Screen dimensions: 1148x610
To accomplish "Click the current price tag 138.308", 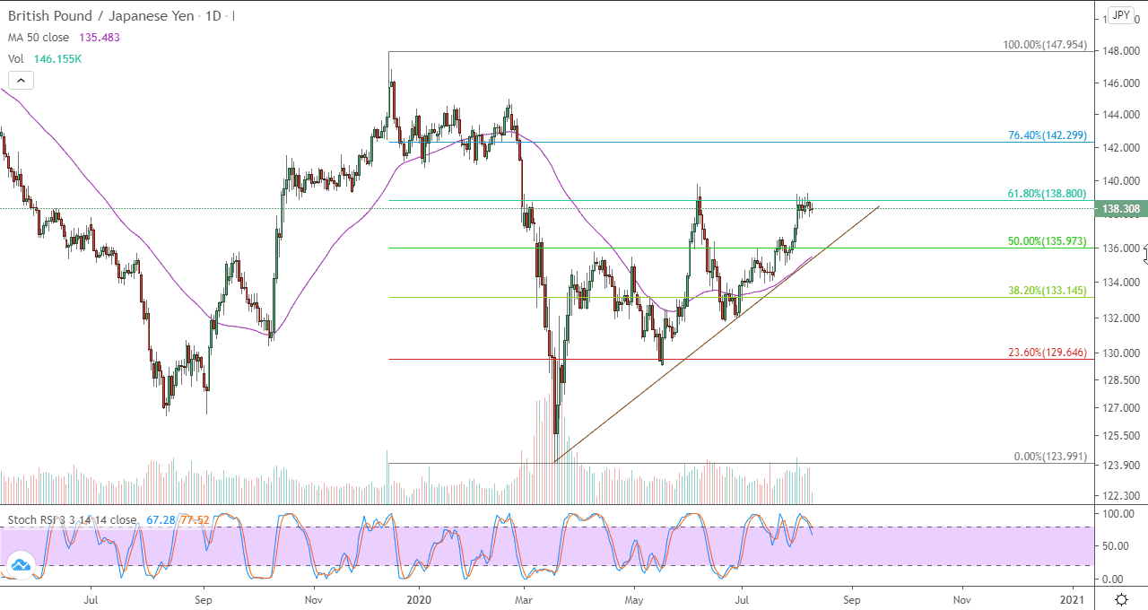I will [x=1121, y=208].
